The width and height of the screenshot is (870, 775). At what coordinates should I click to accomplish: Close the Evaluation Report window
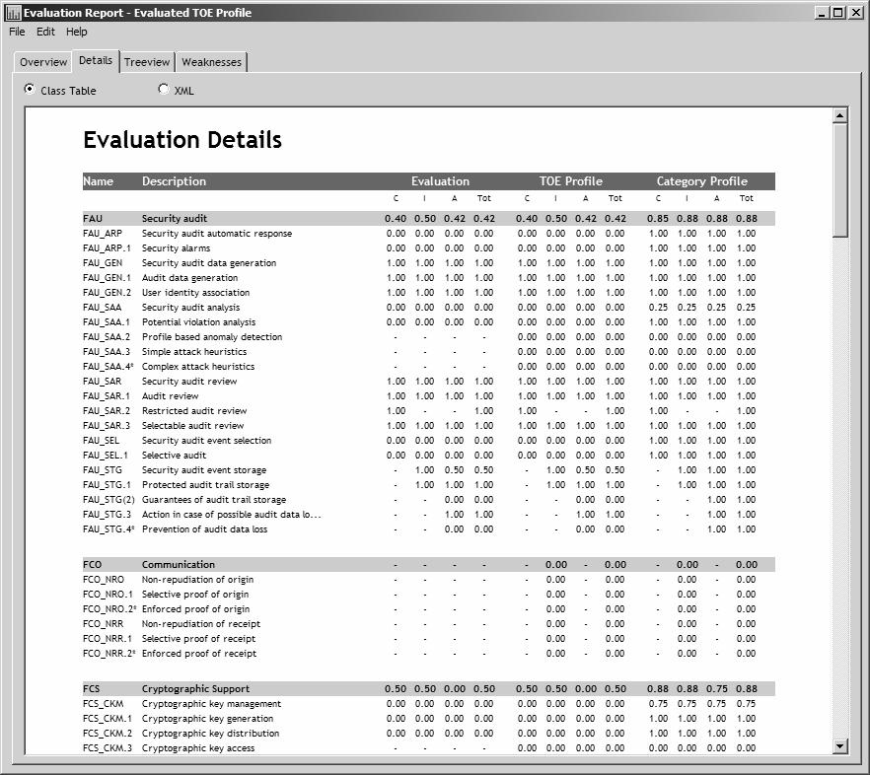click(x=855, y=13)
